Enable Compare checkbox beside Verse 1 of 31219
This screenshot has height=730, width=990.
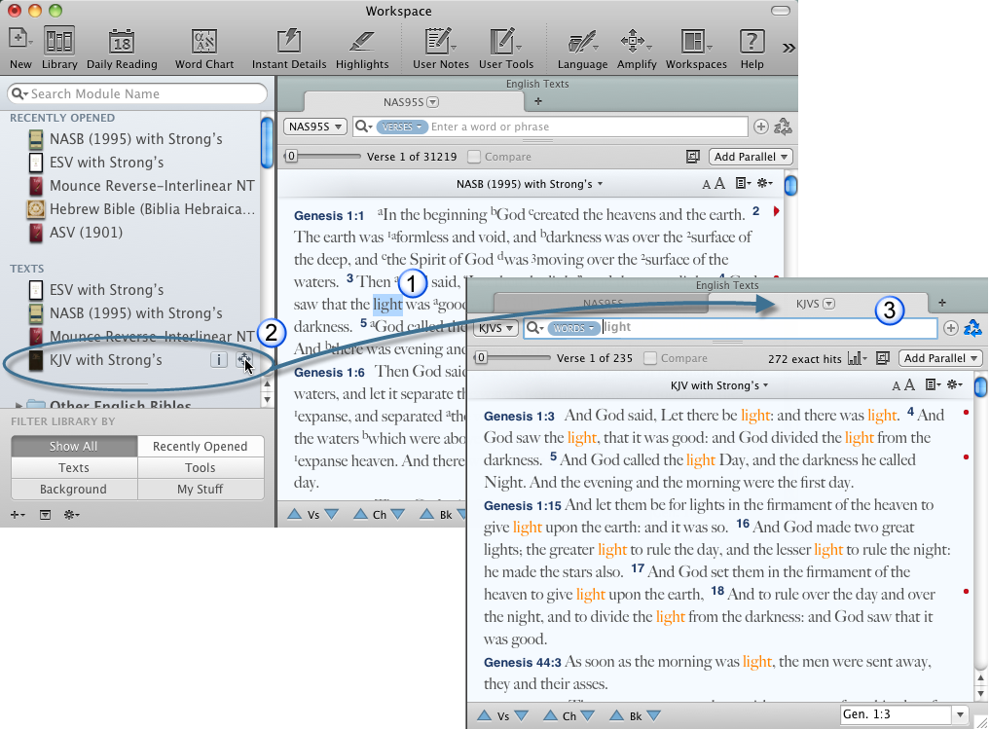(474, 157)
